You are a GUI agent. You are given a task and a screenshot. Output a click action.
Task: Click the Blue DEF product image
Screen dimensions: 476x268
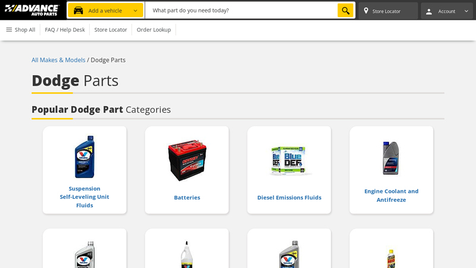pos(289,161)
